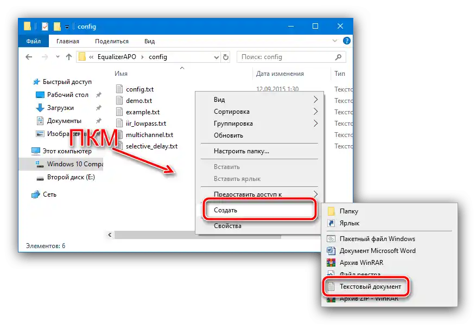The height and width of the screenshot is (325, 476).
Task: Open Рабочий стол in the navigation pane
Action: tap(67, 95)
